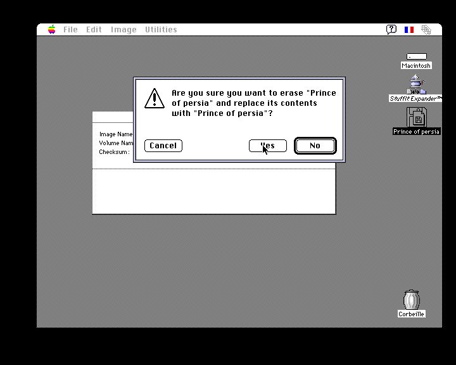Open the French flag keyboard menu
Viewport: 456px width, 365px height.
[x=409, y=30]
